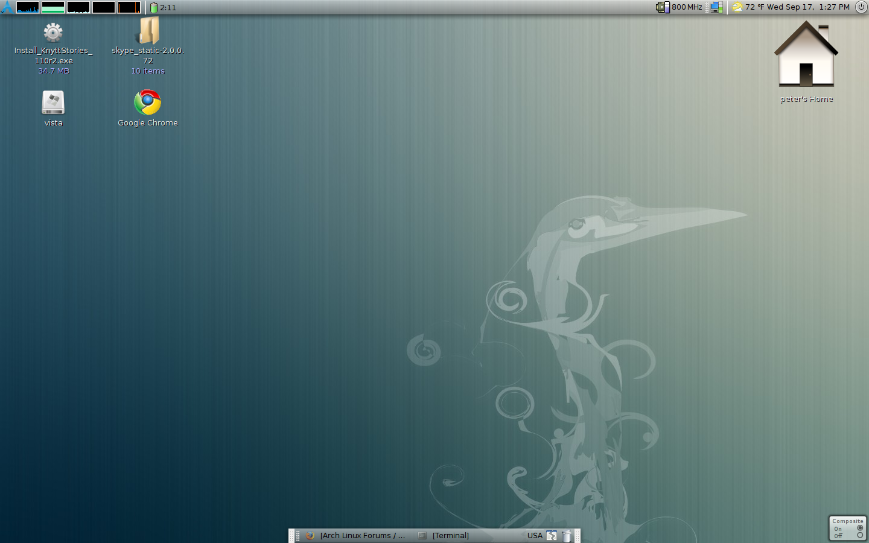Screen dimensions: 869x543
Task: Open the trash icon in bottom panel
Action: pyautogui.click(x=567, y=536)
